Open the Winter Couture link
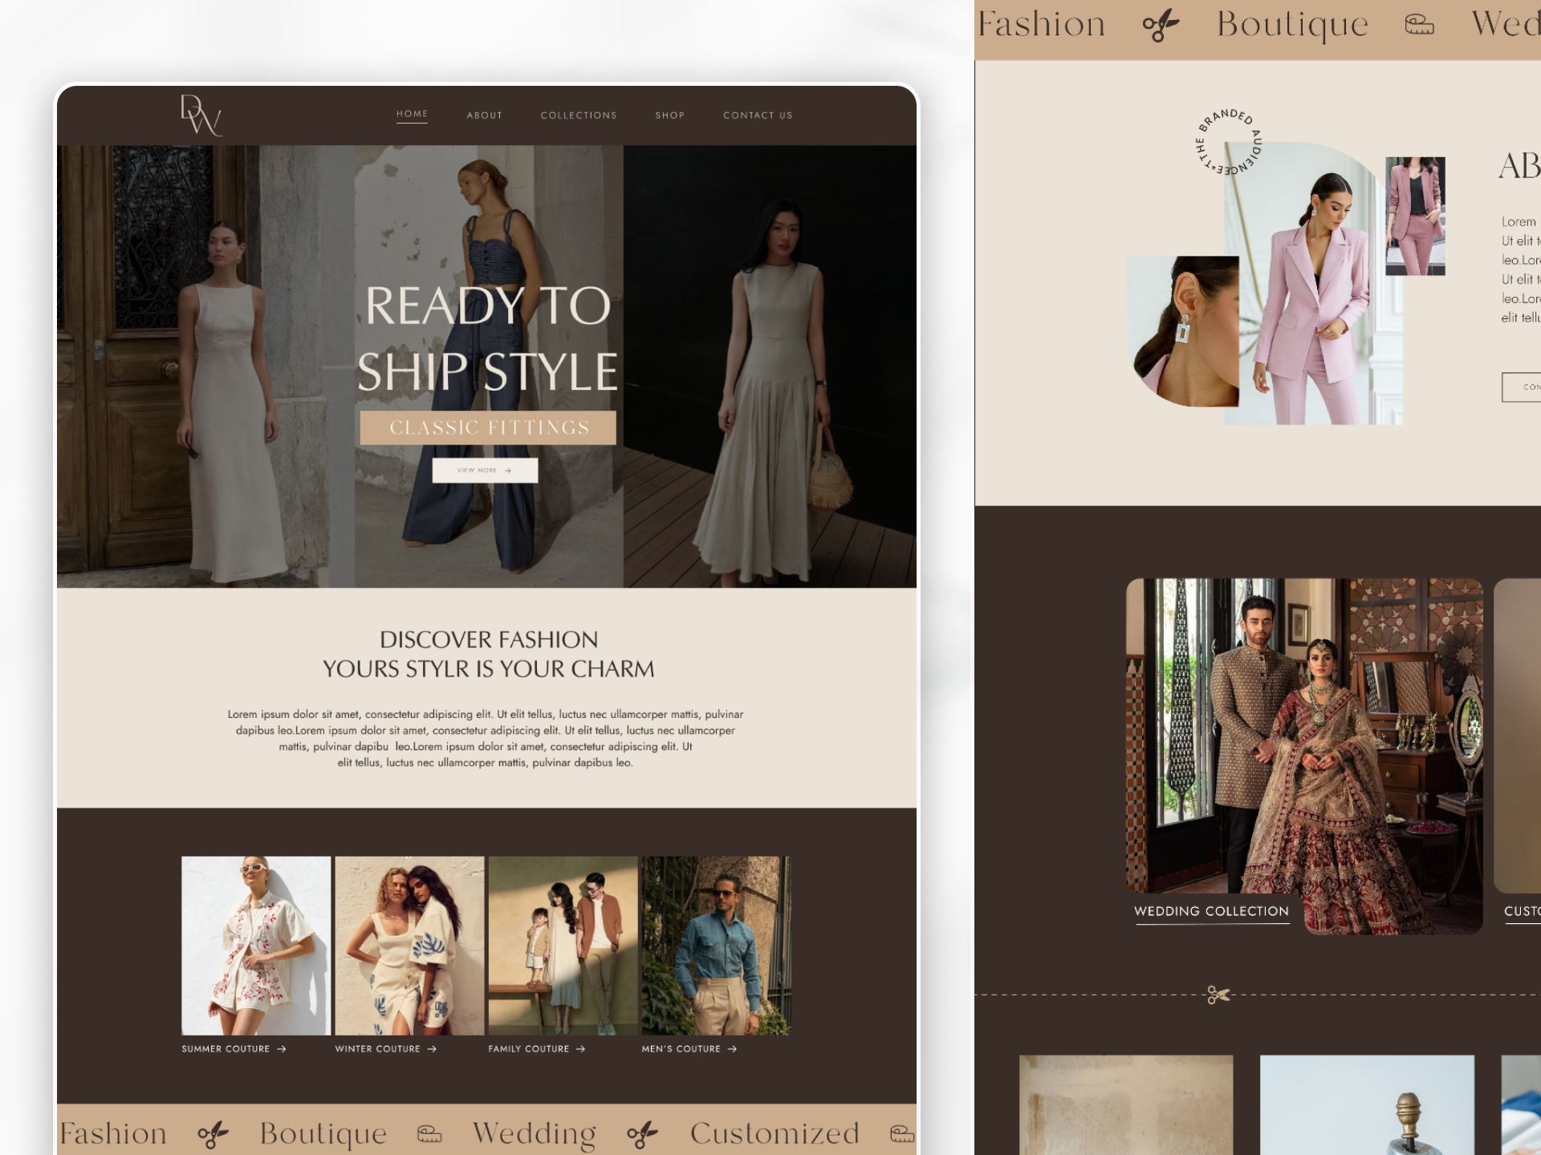The height and width of the screenshot is (1155, 1541). (x=377, y=1048)
